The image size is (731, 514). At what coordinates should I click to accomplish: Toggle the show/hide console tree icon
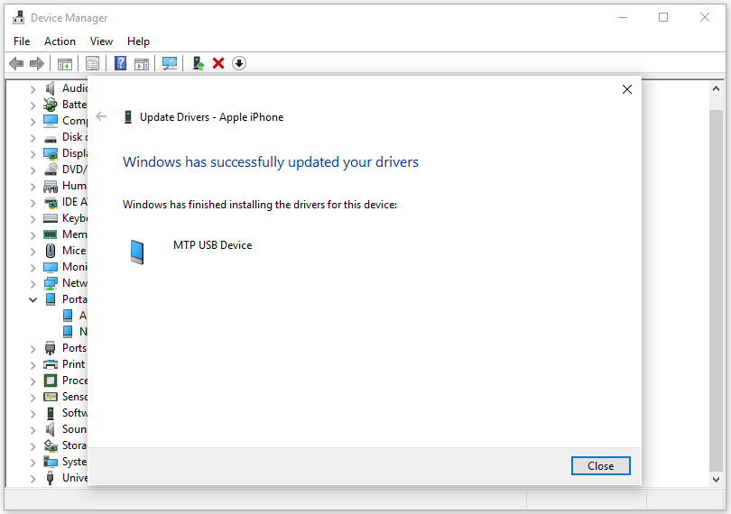tap(65, 64)
